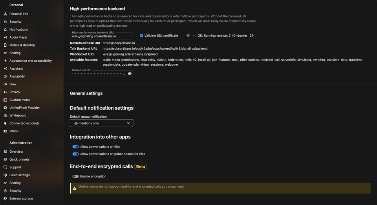The image size is (377, 205).
Task: Edit the High-performance backend URL field
Action: [x=101, y=36]
